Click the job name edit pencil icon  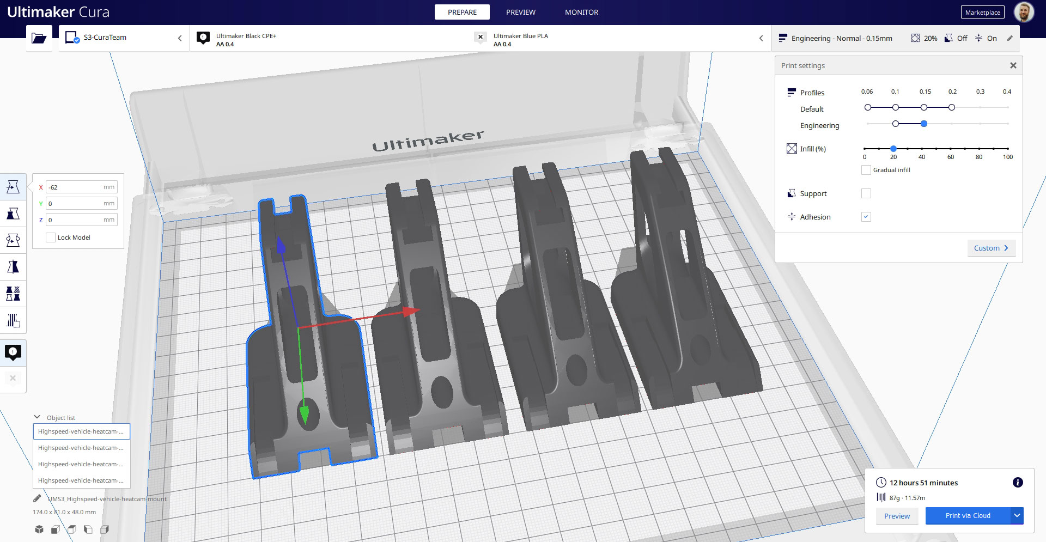click(x=37, y=498)
